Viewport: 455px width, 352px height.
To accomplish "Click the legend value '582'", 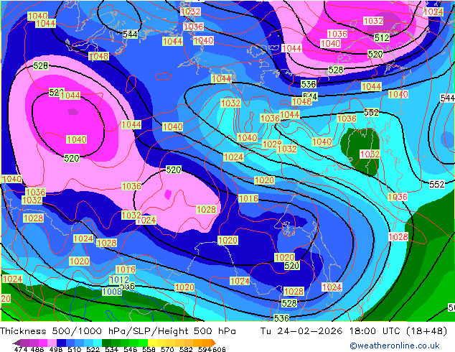I will pyautogui.click(x=186, y=349).
